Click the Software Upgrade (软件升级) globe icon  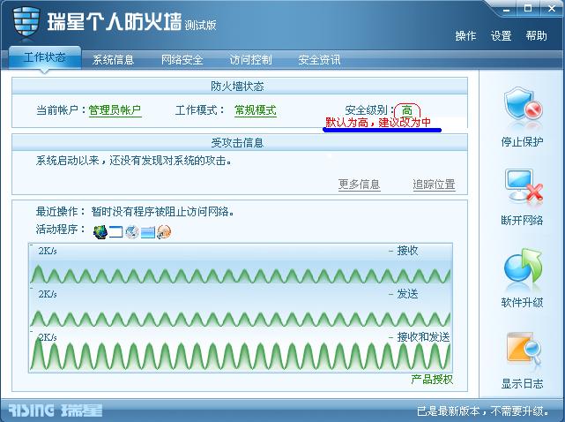click(x=523, y=267)
